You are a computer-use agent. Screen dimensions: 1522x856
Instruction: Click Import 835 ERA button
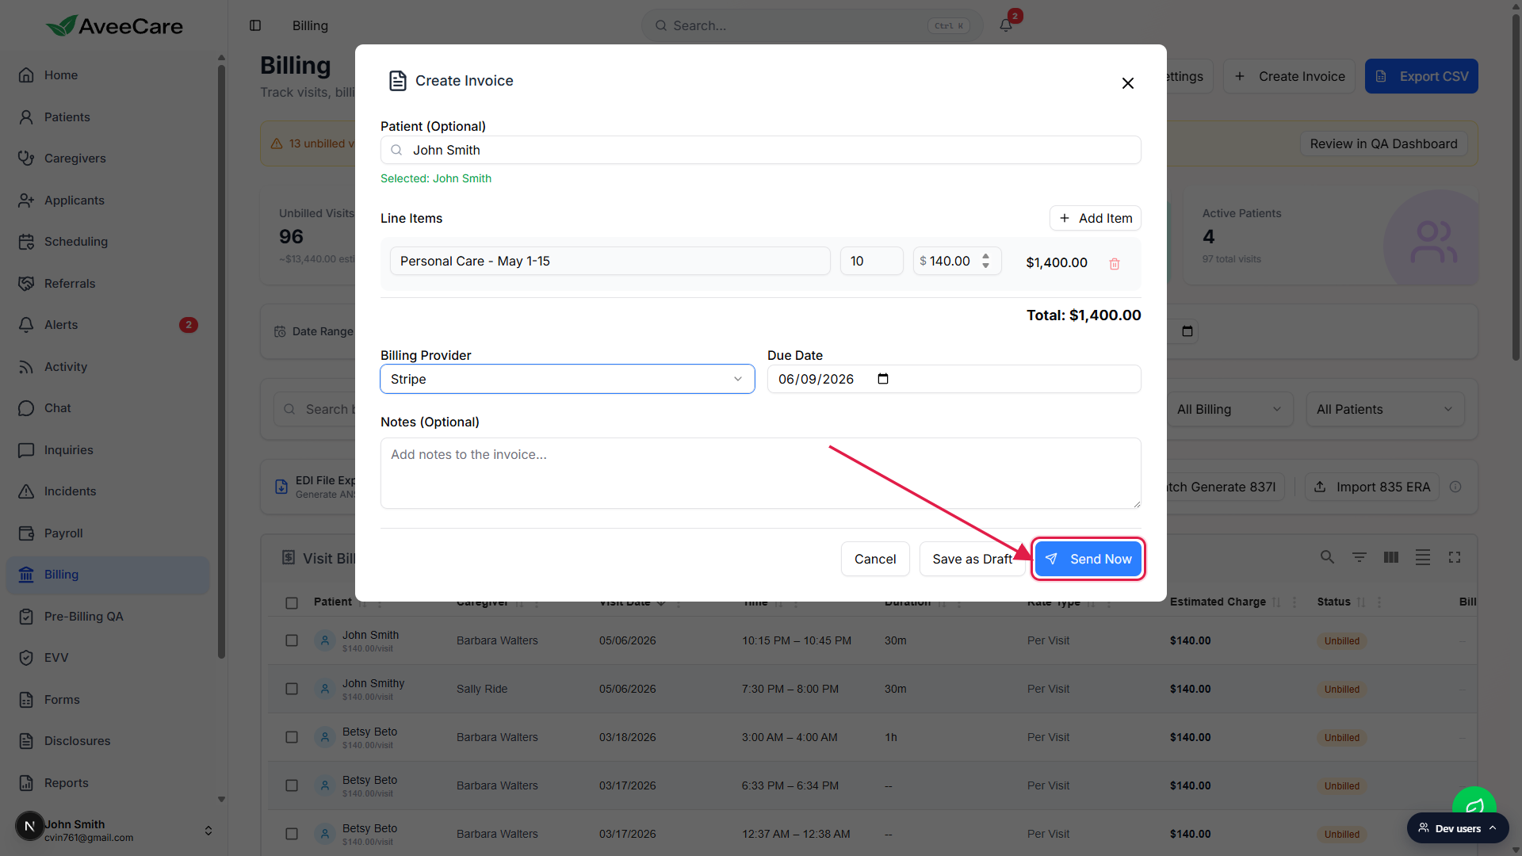coord(1372,487)
